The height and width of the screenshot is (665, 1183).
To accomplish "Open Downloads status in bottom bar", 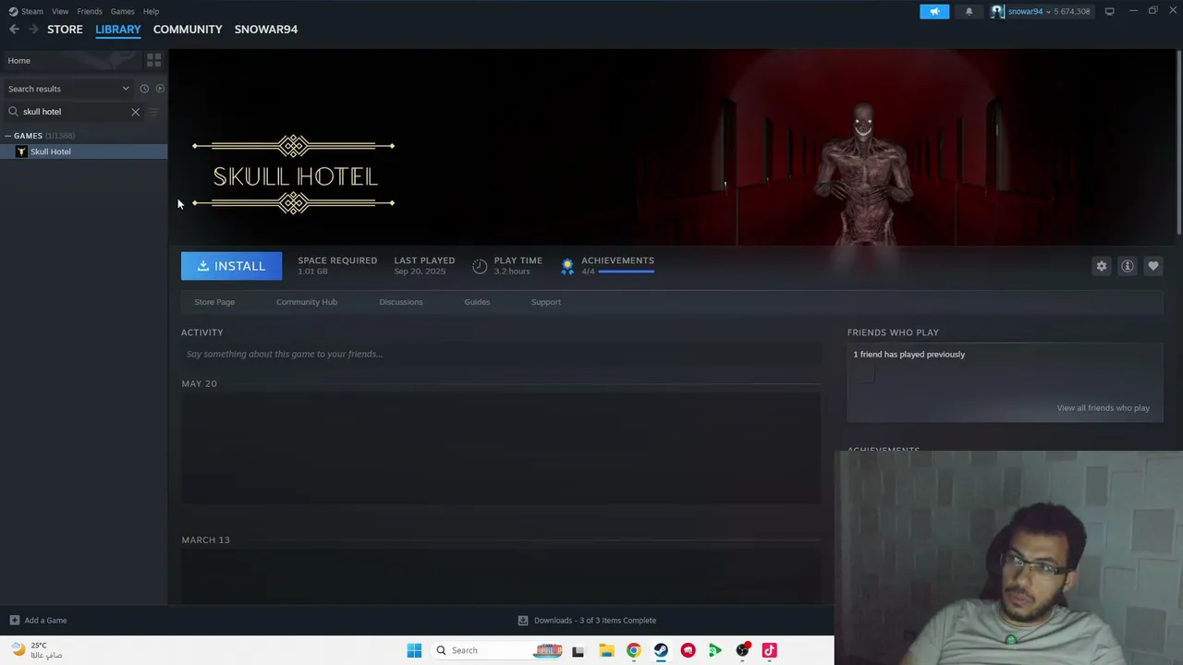I will [x=587, y=621].
